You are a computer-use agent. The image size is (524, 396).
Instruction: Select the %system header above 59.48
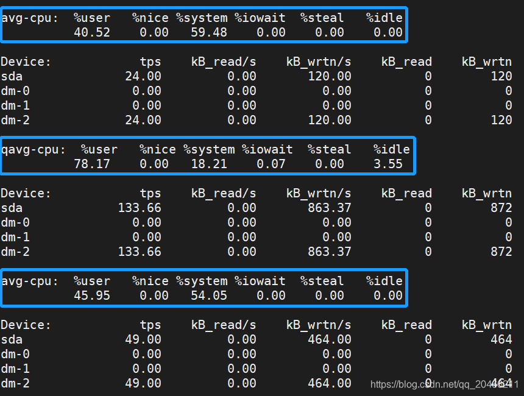tap(202, 18)
